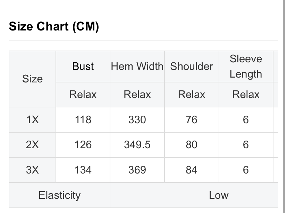Select the 1X size row label
This screenshot has width=287, height=213.
click(32, 120)
